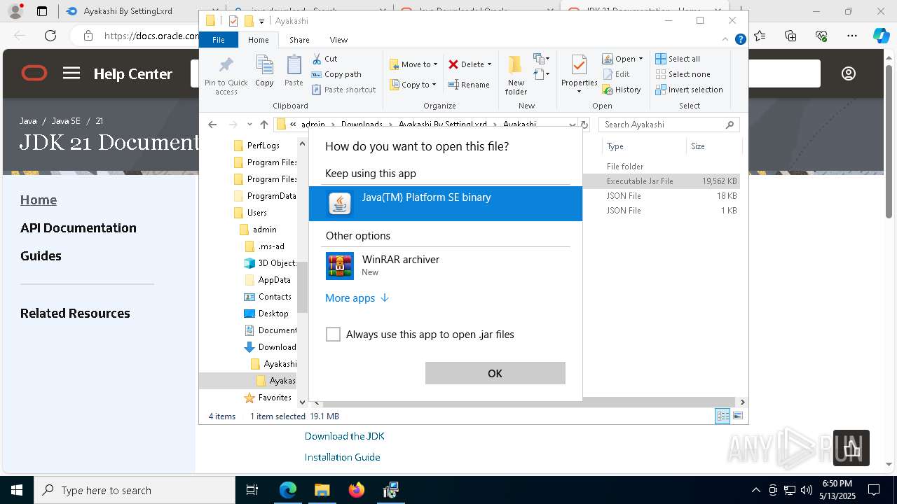Click in the Search Ayakashi field
Screen dimensions: 897x504
pos(669,125)
